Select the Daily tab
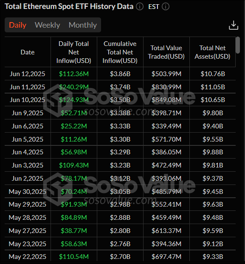 click(18, 25)
